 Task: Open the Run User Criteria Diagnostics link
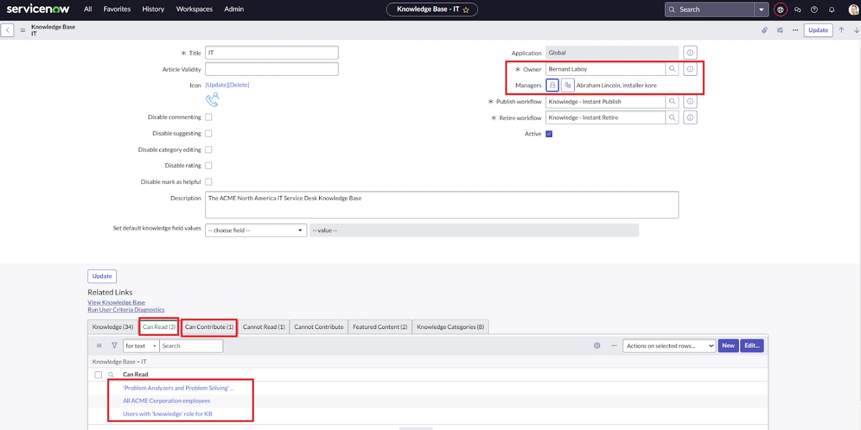pos(126,310)
